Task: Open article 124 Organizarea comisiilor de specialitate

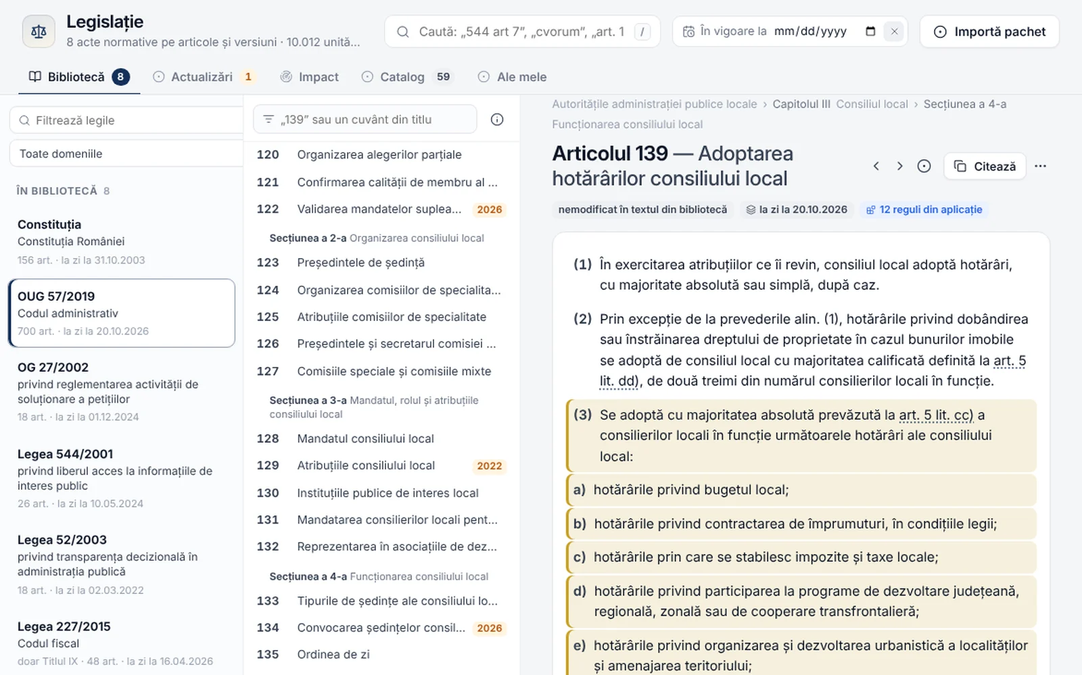Action: point(381,290)
